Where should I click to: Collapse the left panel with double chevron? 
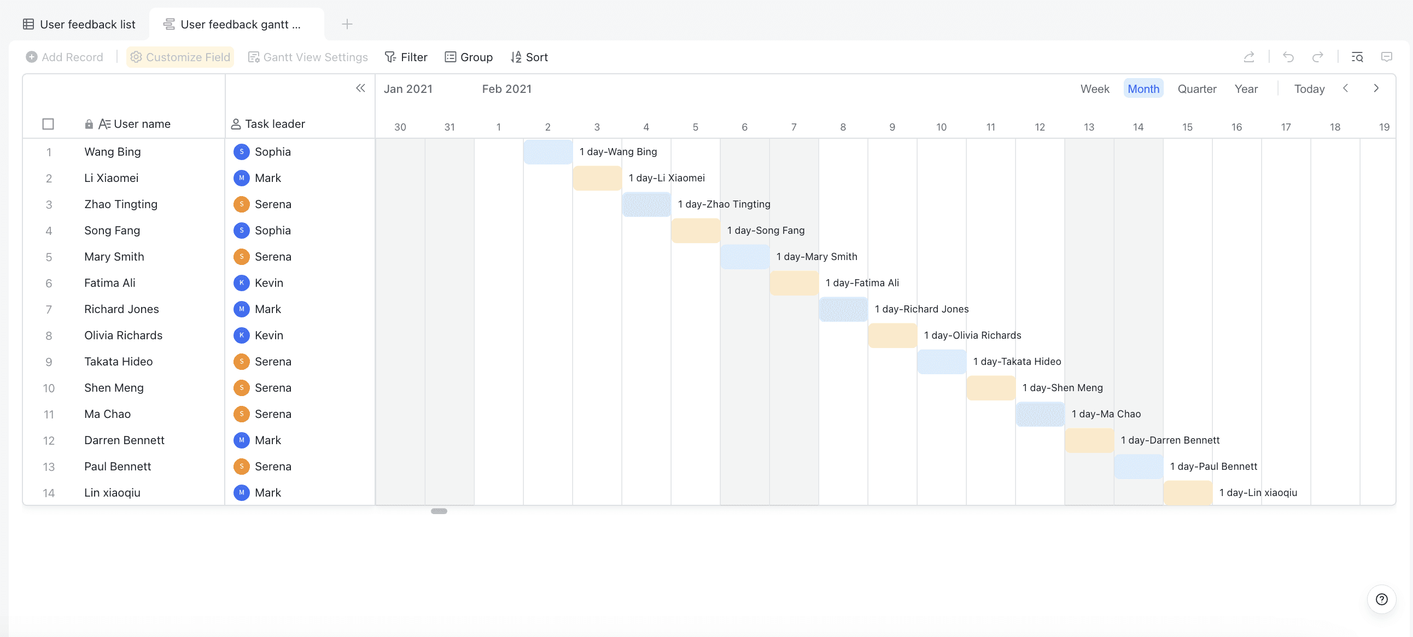360,89
